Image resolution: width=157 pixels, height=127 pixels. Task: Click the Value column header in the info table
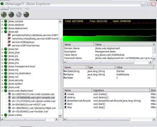pos(123,44)
